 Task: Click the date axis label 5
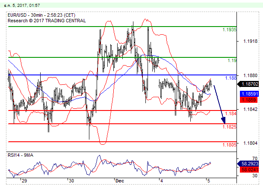click(209, 181)
